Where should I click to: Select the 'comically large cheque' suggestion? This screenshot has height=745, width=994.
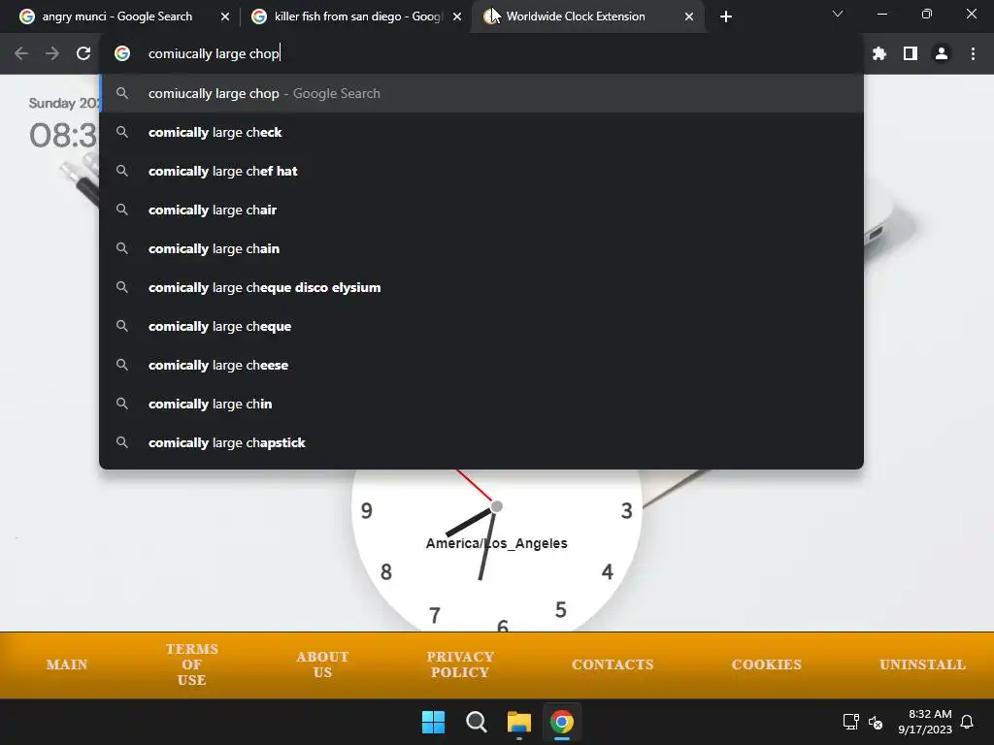[481, 326]
